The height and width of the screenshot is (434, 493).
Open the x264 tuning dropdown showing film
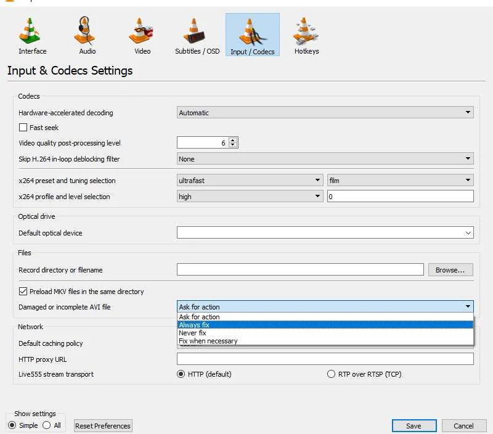400,181
